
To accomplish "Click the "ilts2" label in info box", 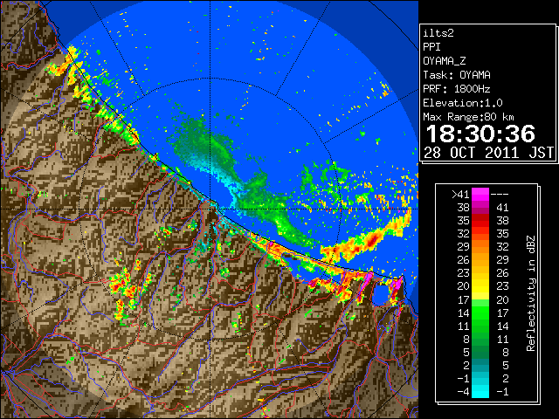I will click(438, 33).
